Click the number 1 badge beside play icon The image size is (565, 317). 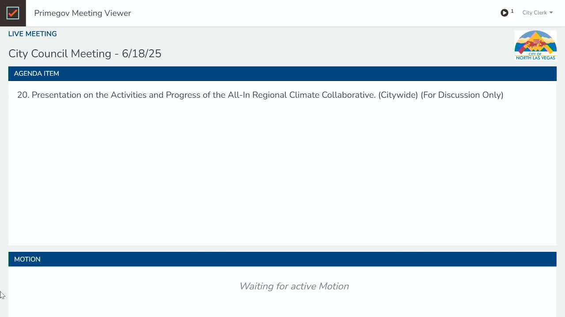512,11
